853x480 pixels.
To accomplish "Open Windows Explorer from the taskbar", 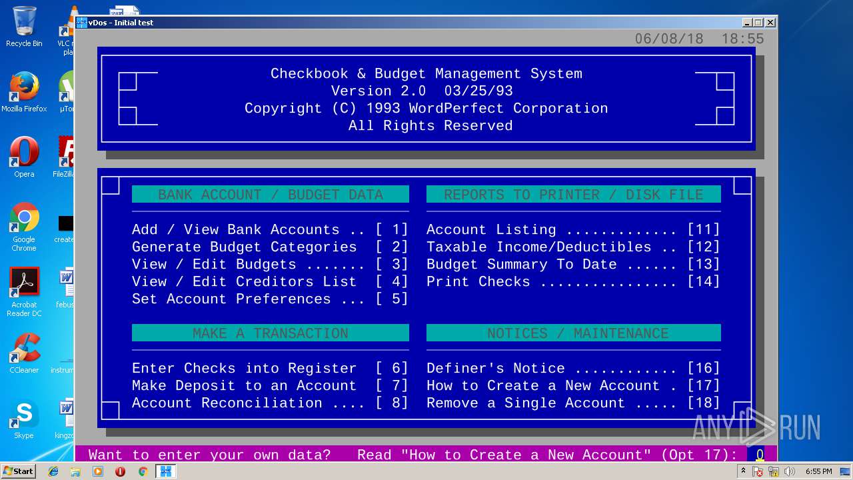I will point(75,471).
